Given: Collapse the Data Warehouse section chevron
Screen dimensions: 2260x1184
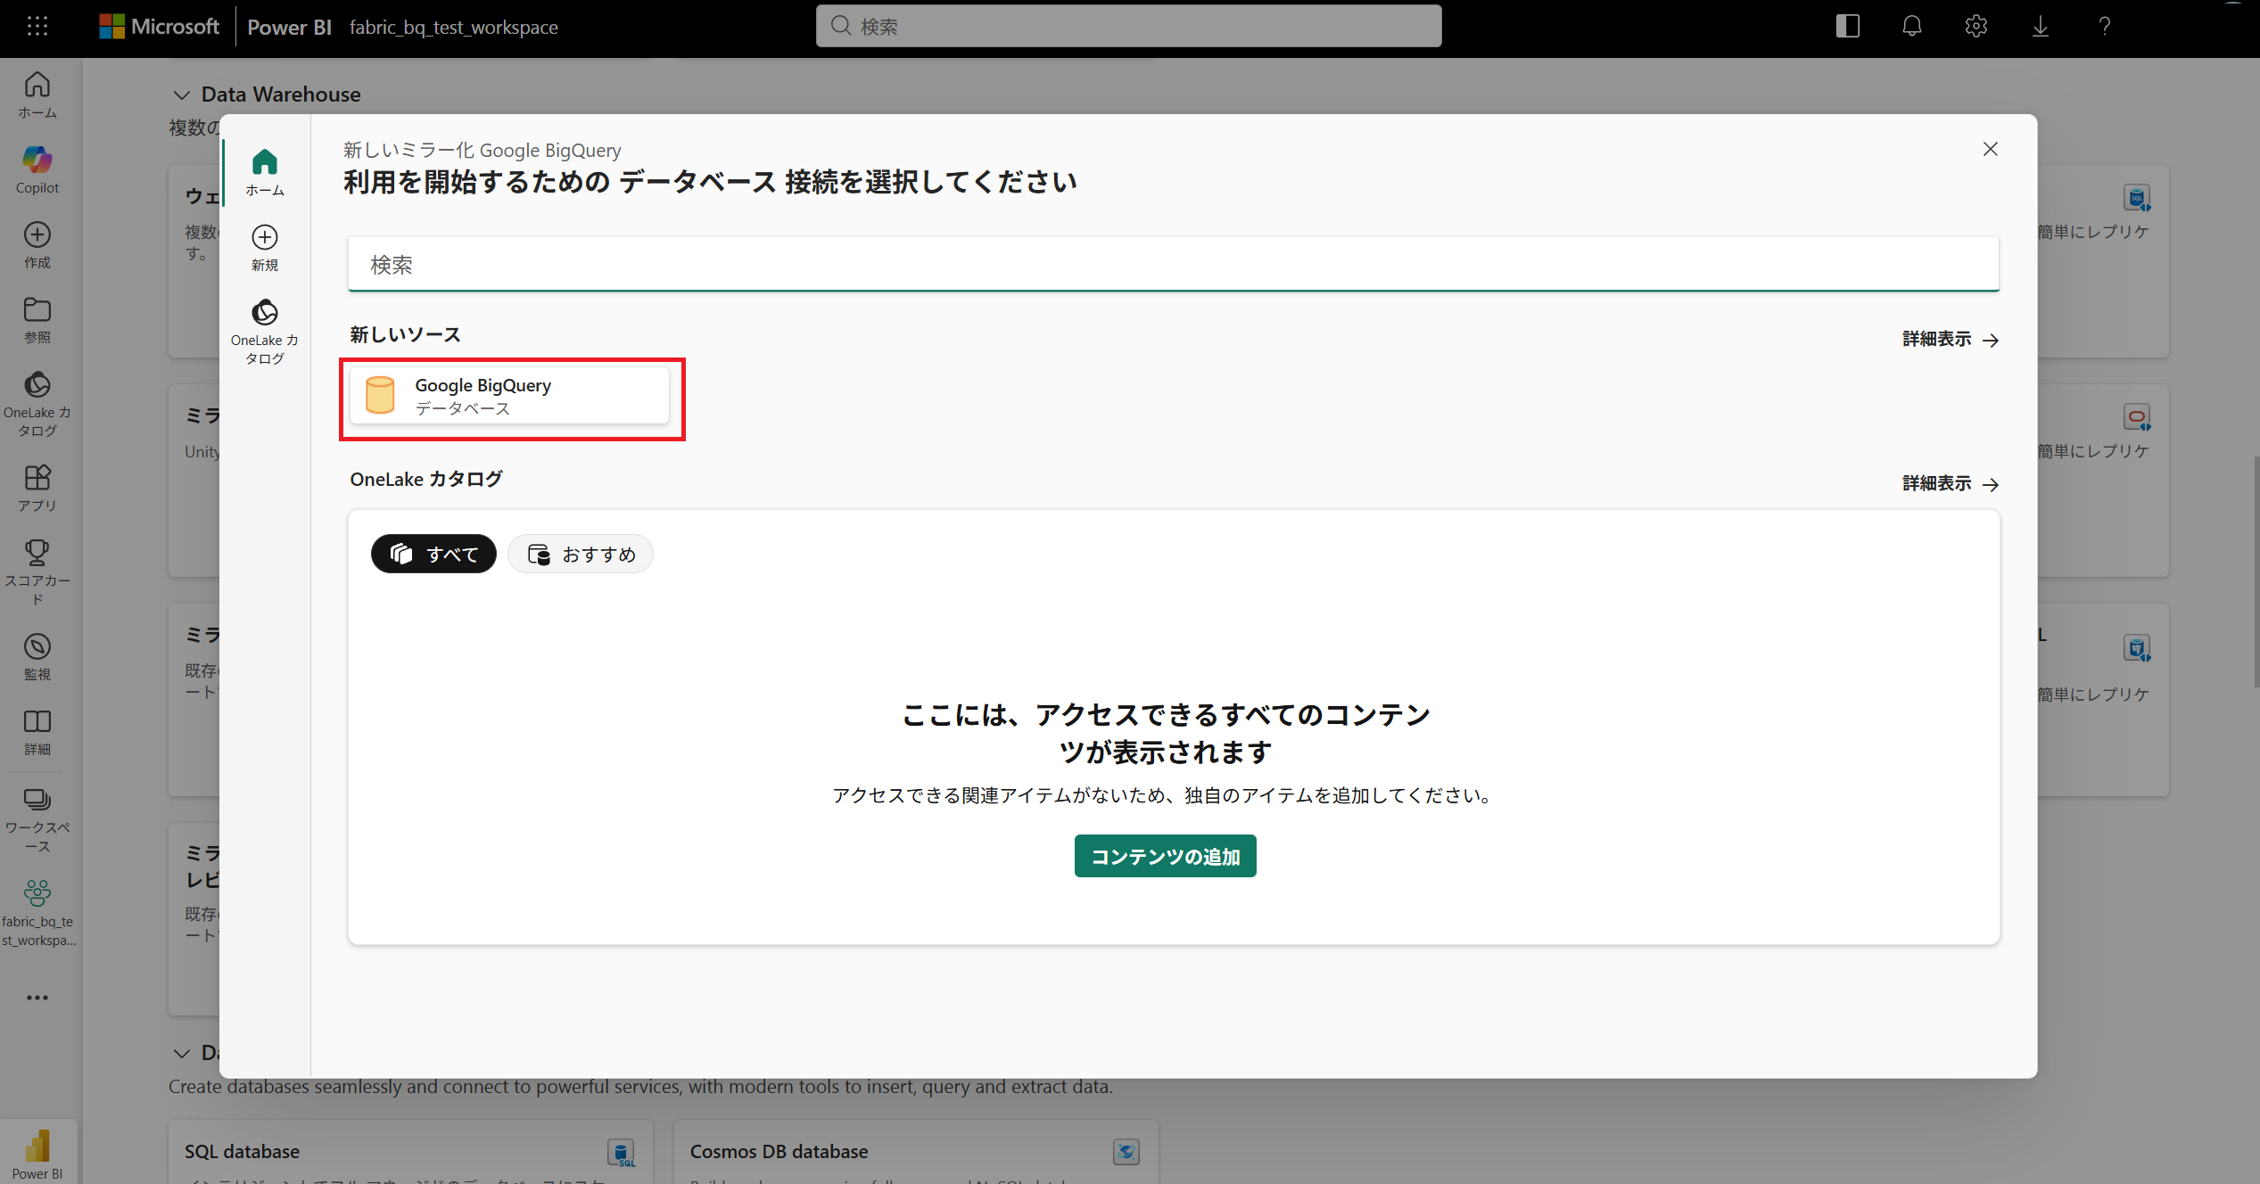Looking at the screenshot, I should click(x=182, y=95).
